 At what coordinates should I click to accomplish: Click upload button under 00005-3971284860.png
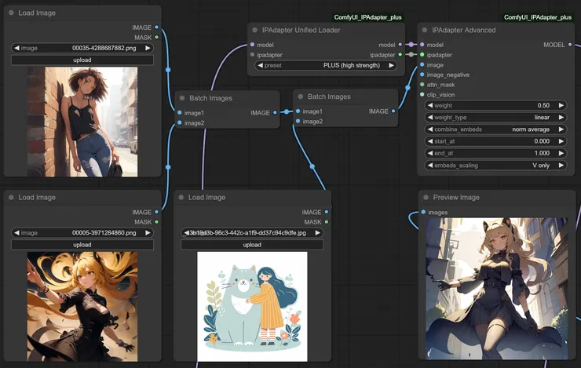[82, 245]
